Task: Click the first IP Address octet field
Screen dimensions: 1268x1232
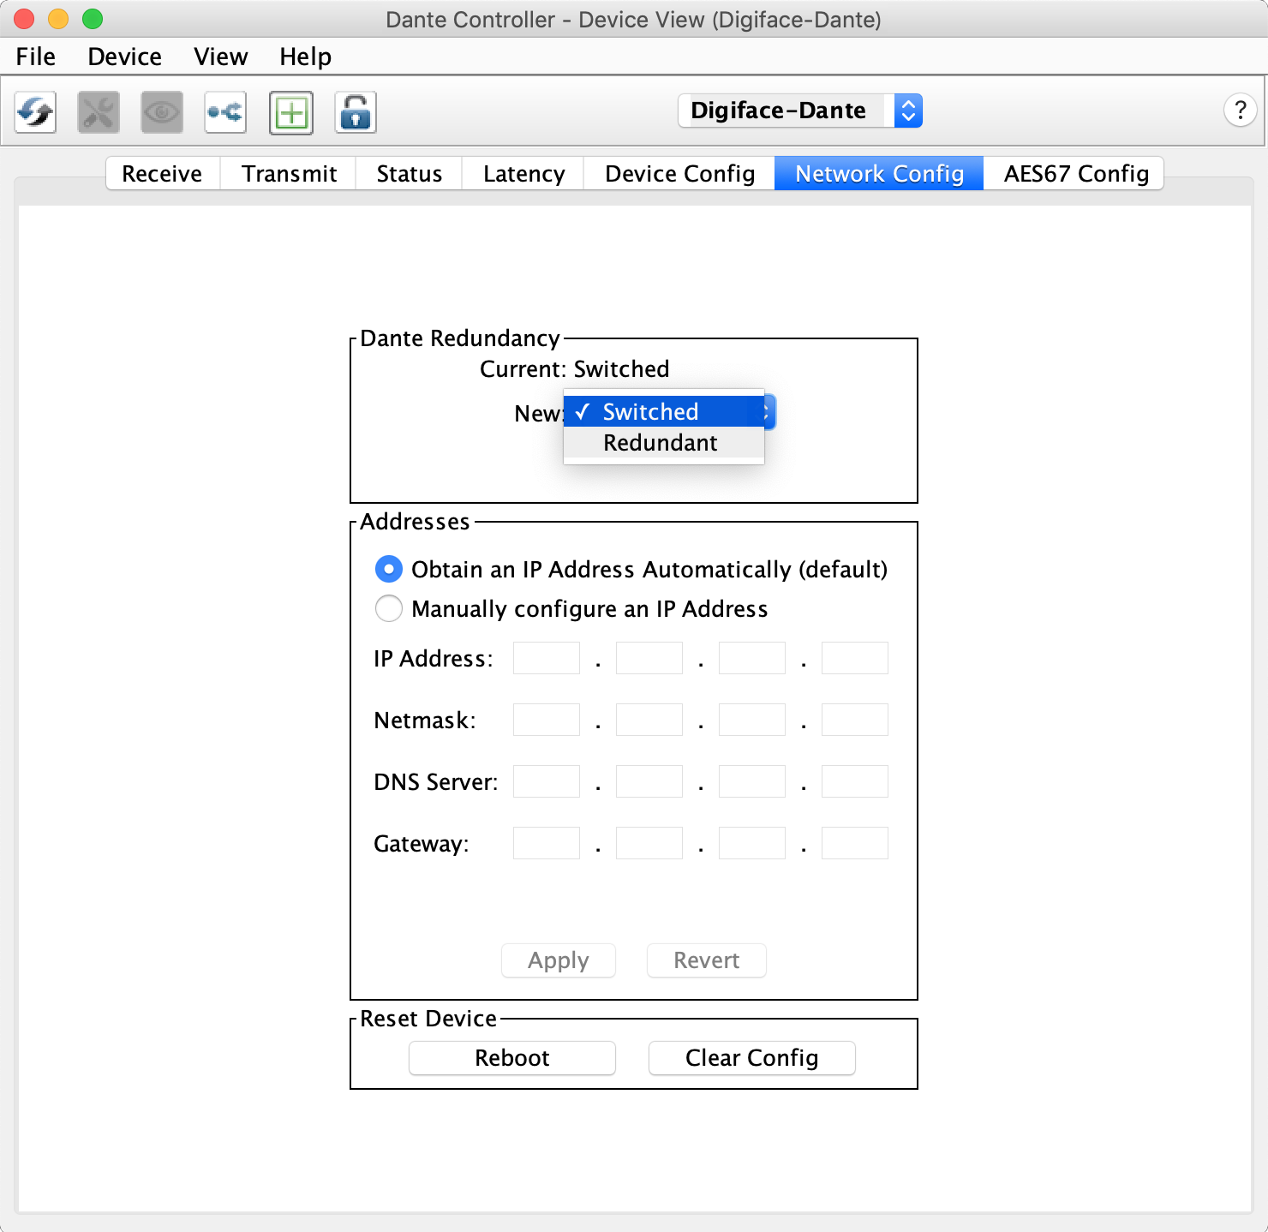Action: tap(546, 658)
